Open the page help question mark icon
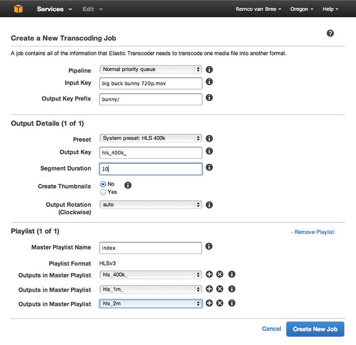This screenshot has height=345, width=356. coord(330,33)
